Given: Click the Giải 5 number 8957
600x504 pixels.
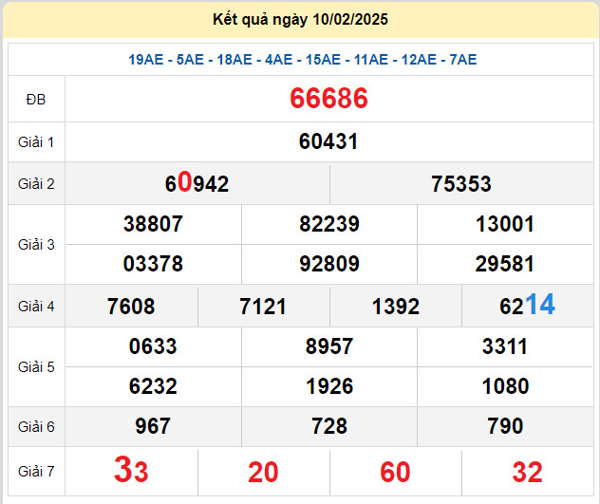Looking at the screenshot, I should click(329, 346).
